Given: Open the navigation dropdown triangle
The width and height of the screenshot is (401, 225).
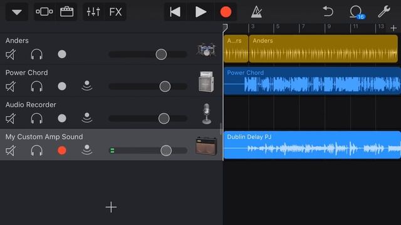Looking at the screenshot, I should [x=17, y=12].
